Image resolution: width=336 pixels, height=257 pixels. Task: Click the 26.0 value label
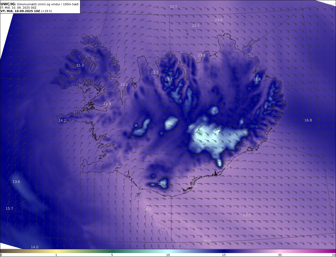207,241
